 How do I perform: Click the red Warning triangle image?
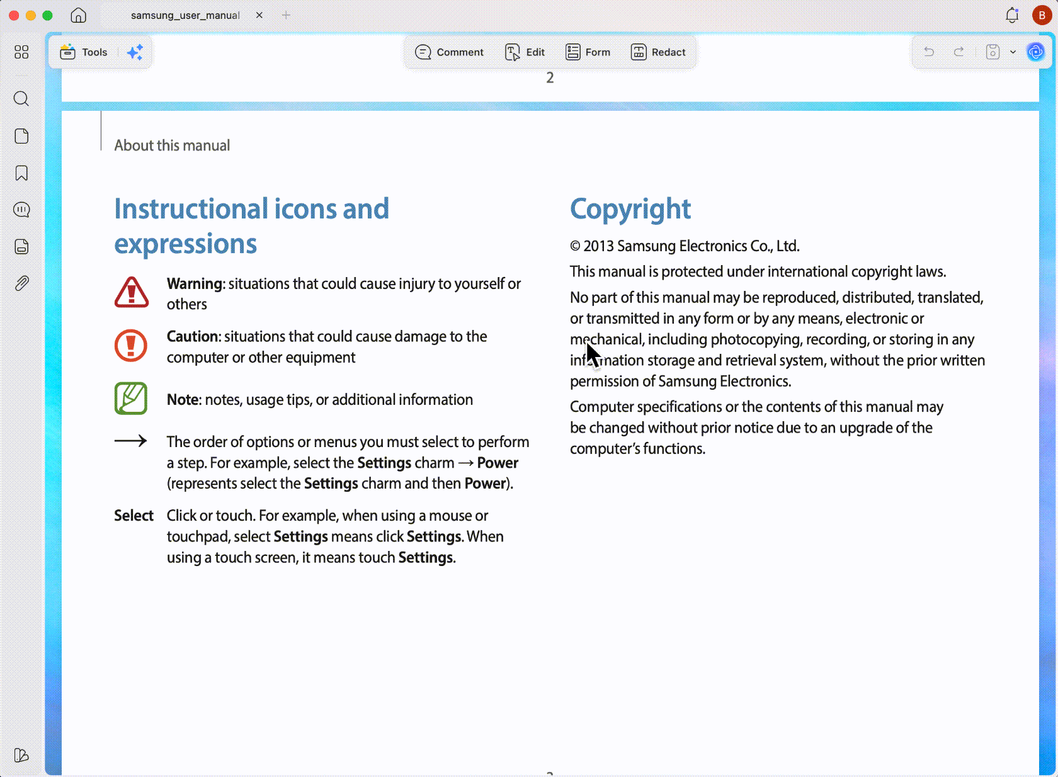click(132, 292)
